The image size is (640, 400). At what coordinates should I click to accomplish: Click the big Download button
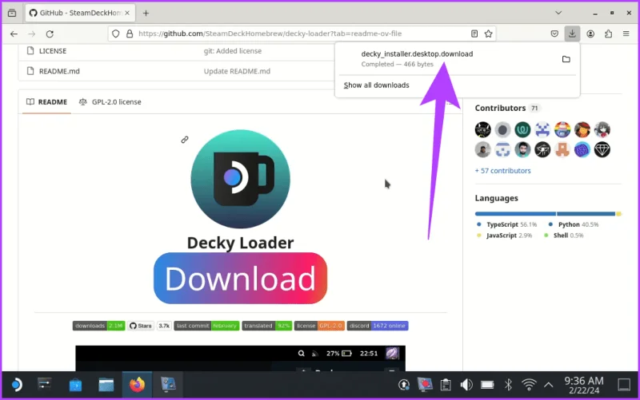[x=241, y=278]
